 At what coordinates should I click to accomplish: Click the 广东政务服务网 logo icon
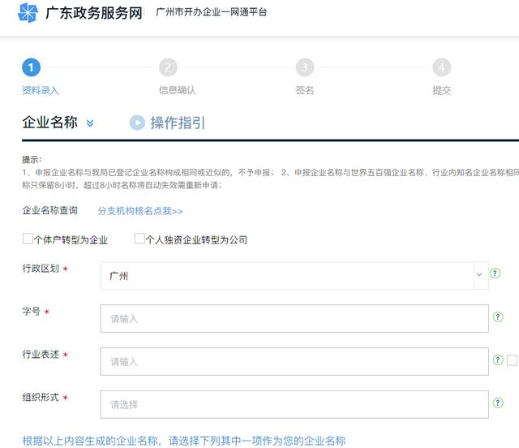pyautogui.click(x=28, y=12)
